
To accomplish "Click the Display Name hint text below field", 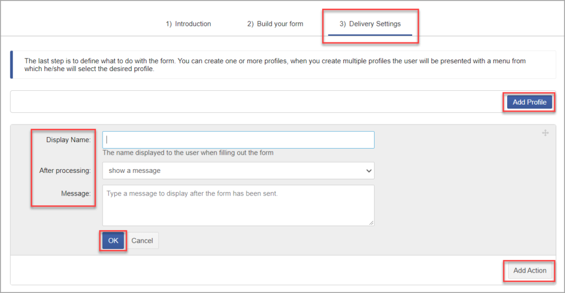I will 188,153.
